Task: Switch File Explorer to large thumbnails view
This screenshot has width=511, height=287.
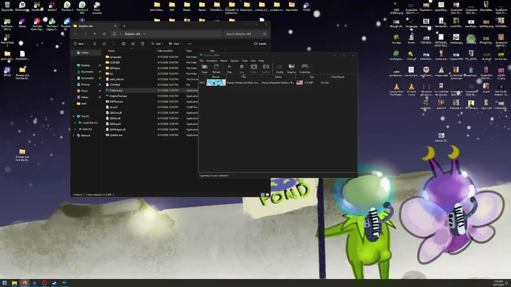Action: [x=267, y=195]
